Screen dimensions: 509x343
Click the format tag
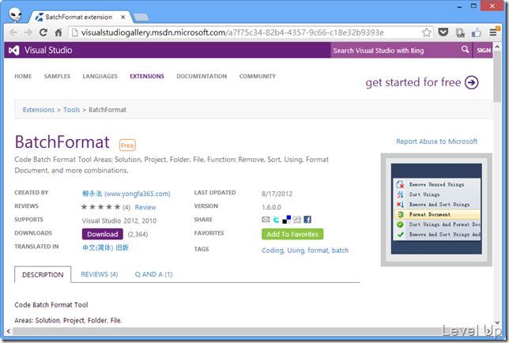318,251
